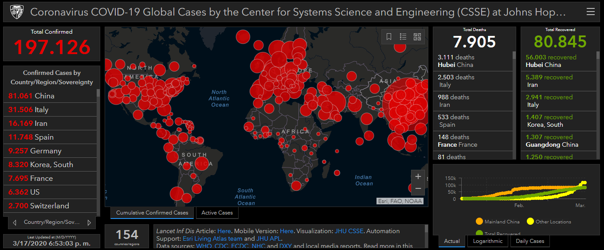Go to previous country list with left arrow
Screen dimensions: 604x250
point(15,223)
